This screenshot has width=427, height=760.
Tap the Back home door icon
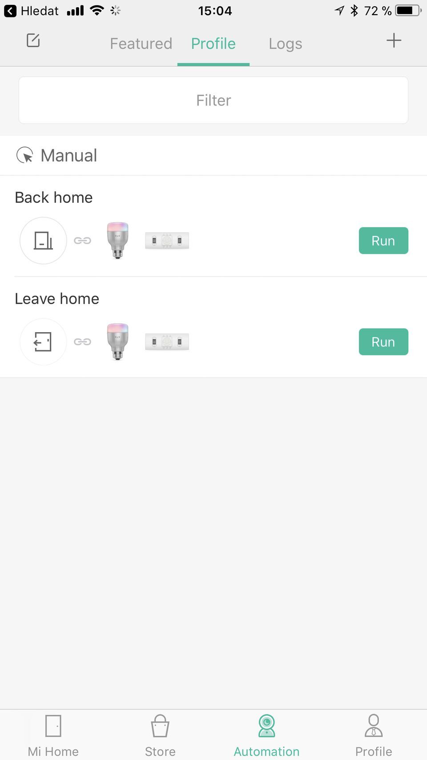click(43, 240)
